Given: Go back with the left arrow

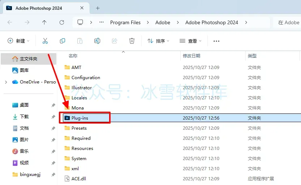Looking at the screenshot, I should pos(10,22).
